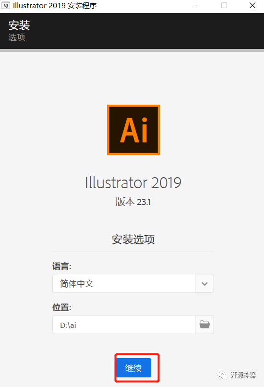Click the WeChat watermark icon
264x387 pixels.
tap(222, 375)
